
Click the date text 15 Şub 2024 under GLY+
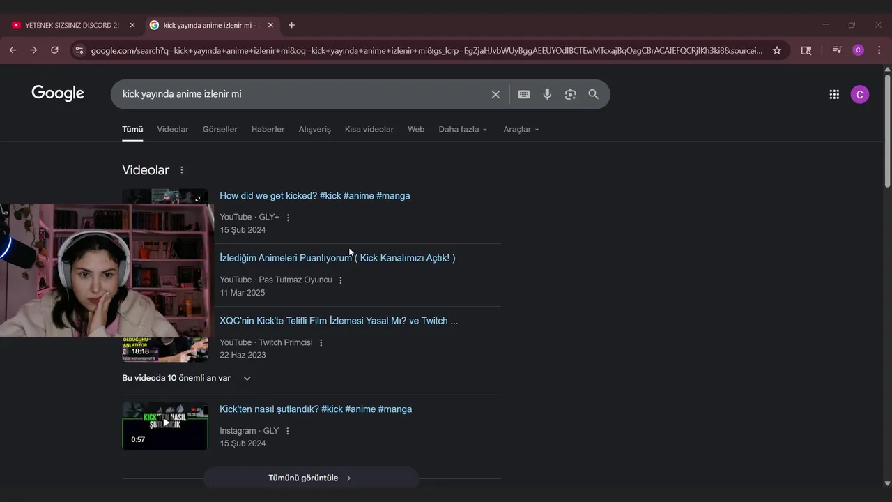tap(243, 230)
